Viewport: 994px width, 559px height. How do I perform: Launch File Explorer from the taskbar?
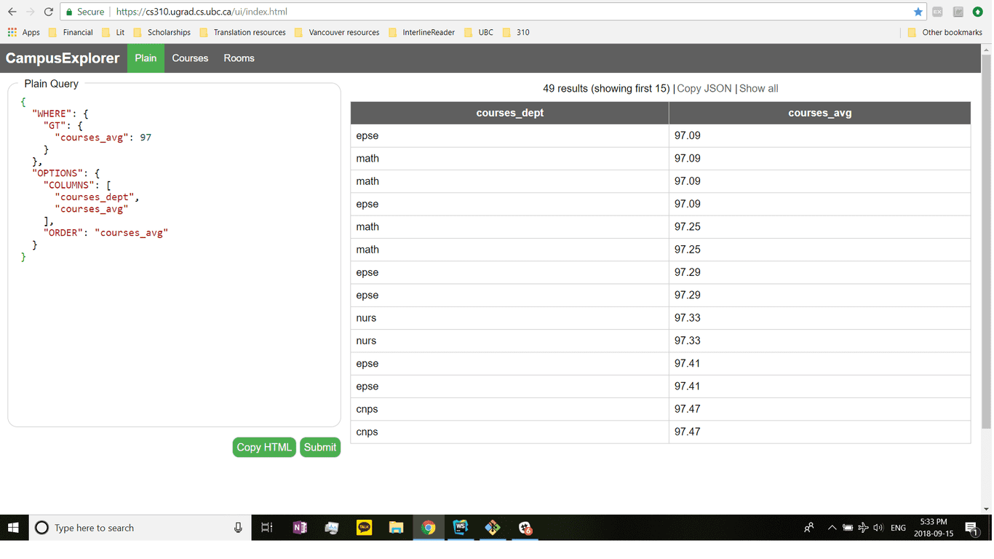[396, 528]
